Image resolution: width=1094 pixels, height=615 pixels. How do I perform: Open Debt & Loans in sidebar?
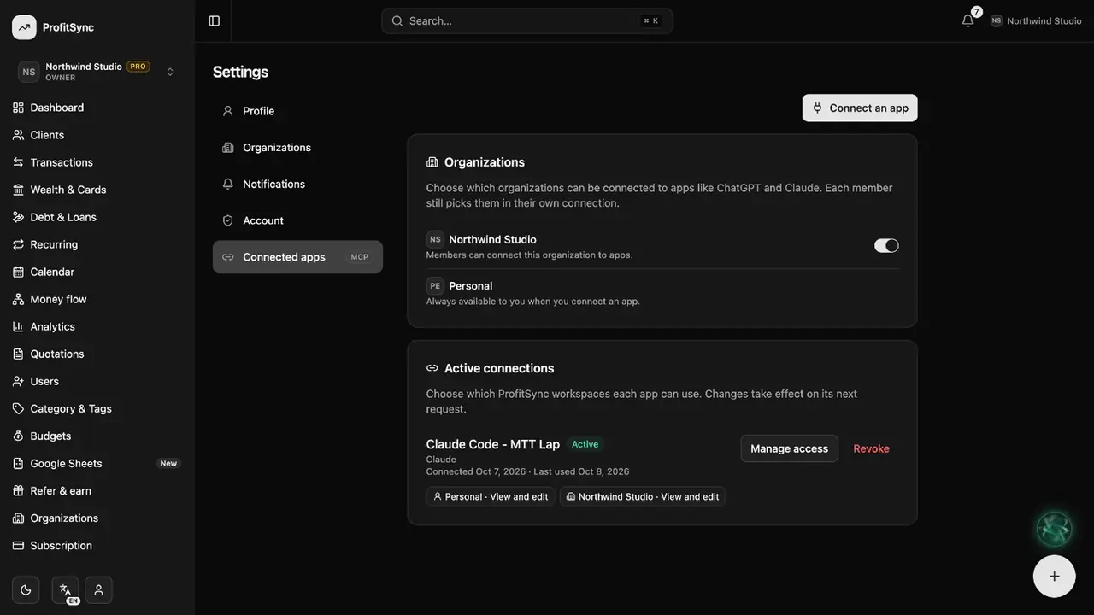point(97,217)
